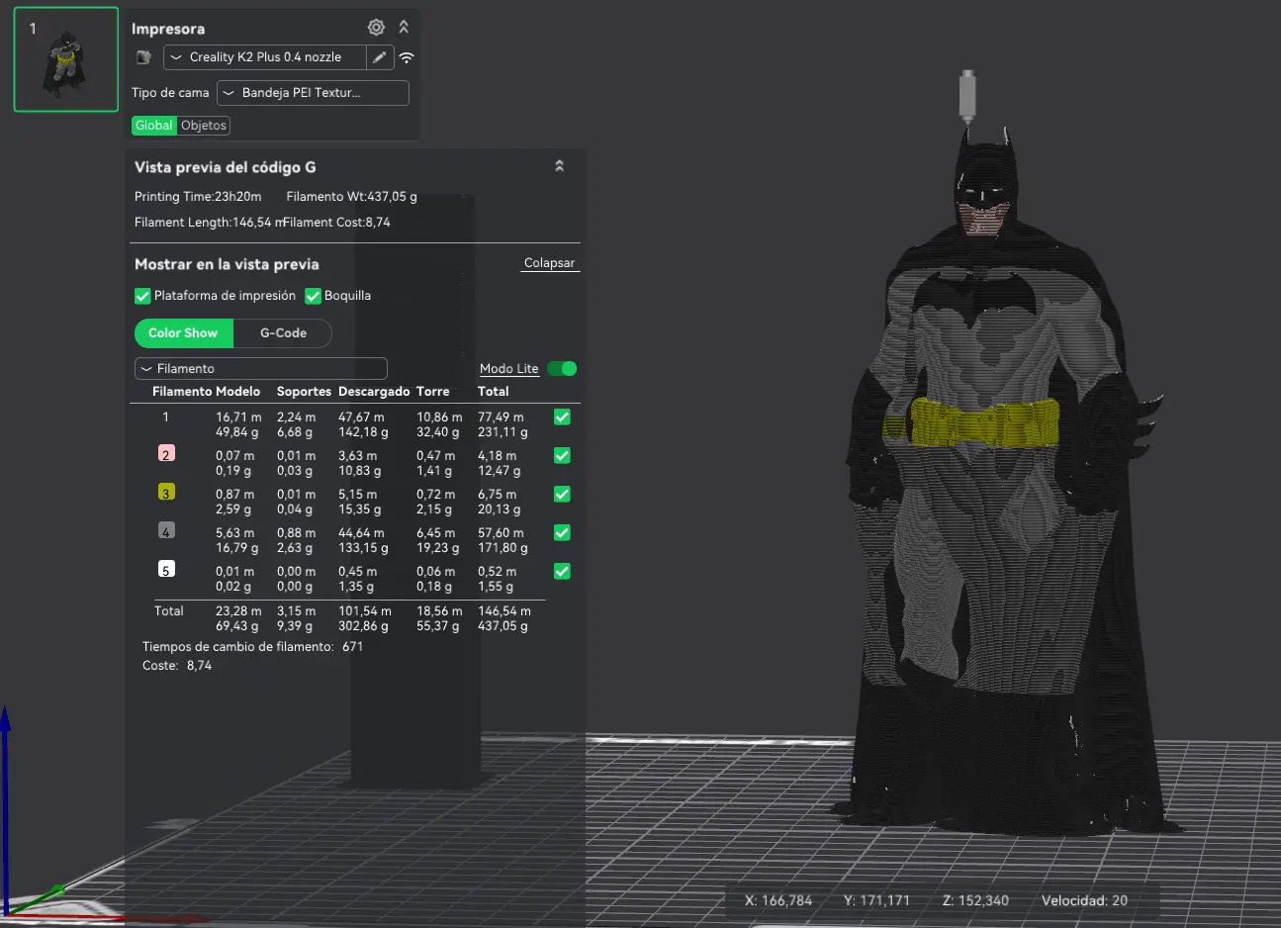The image size is (1281, 928).
Task: Switch to the Objetos tab
Action: point(204,126)
